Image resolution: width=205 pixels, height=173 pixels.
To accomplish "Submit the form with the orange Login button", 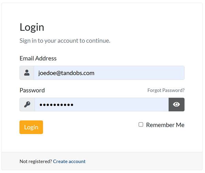I will click(x=31, y=127).
